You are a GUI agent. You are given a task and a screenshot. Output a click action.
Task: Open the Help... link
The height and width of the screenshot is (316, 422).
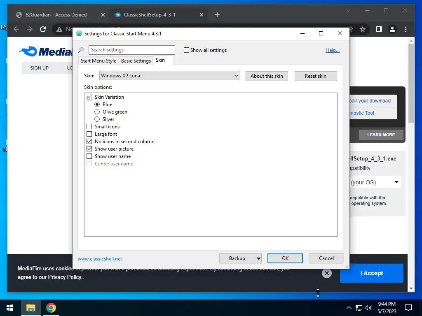click(333, 50)
